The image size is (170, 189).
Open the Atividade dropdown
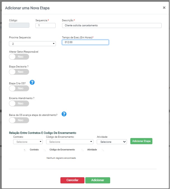(x=112, y=142)
